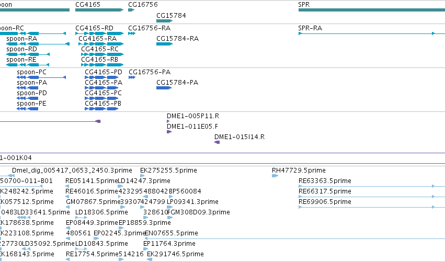Click the DME1-005P11.R feature label
This screenshot has width=445, height=262.
tap(193, 116)
